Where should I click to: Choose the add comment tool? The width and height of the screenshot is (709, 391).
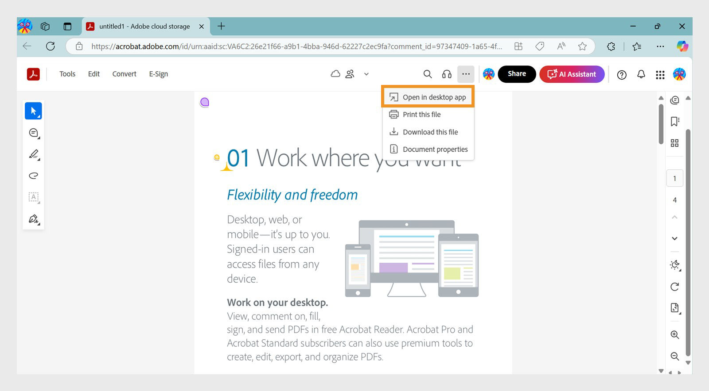[x=34, y=133]
